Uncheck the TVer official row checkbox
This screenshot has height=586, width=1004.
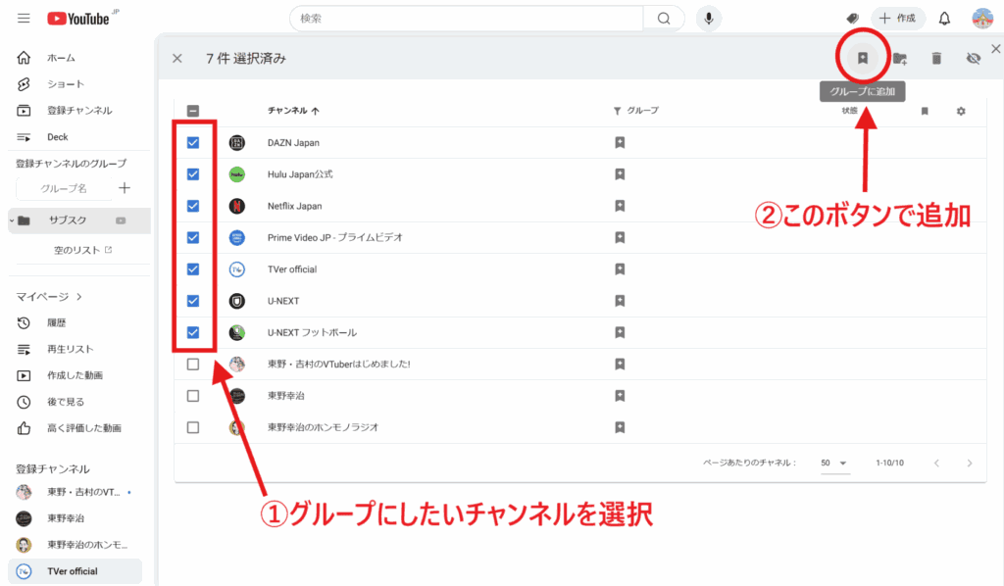(193, 269)
